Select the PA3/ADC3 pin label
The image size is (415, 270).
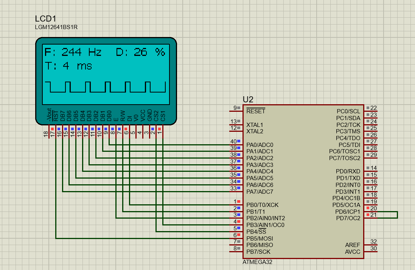260,165
